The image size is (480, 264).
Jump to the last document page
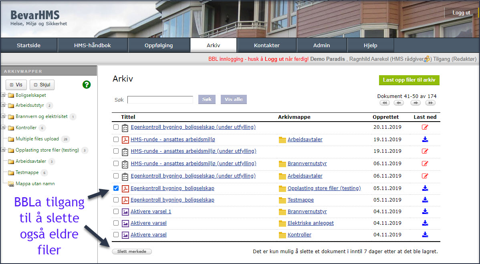430,103
